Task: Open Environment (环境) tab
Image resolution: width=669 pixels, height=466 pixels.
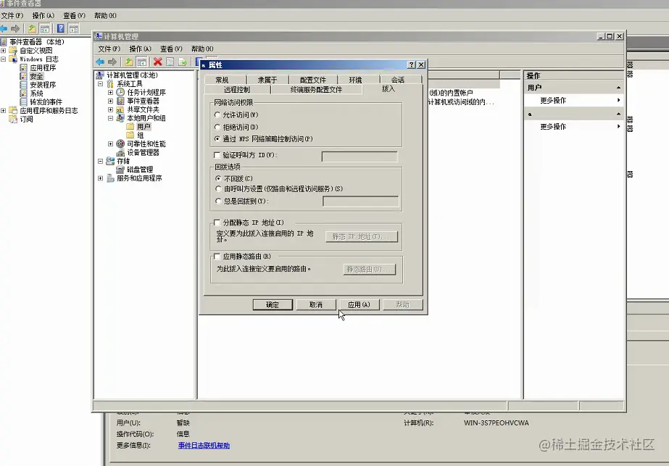Action: pos(355,80)
